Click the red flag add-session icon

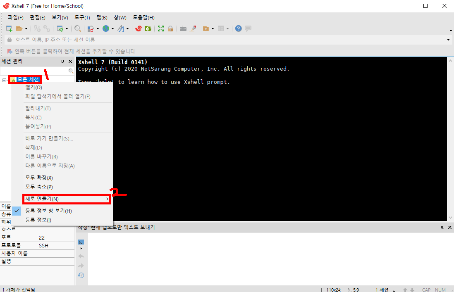[x=10, y=51]
